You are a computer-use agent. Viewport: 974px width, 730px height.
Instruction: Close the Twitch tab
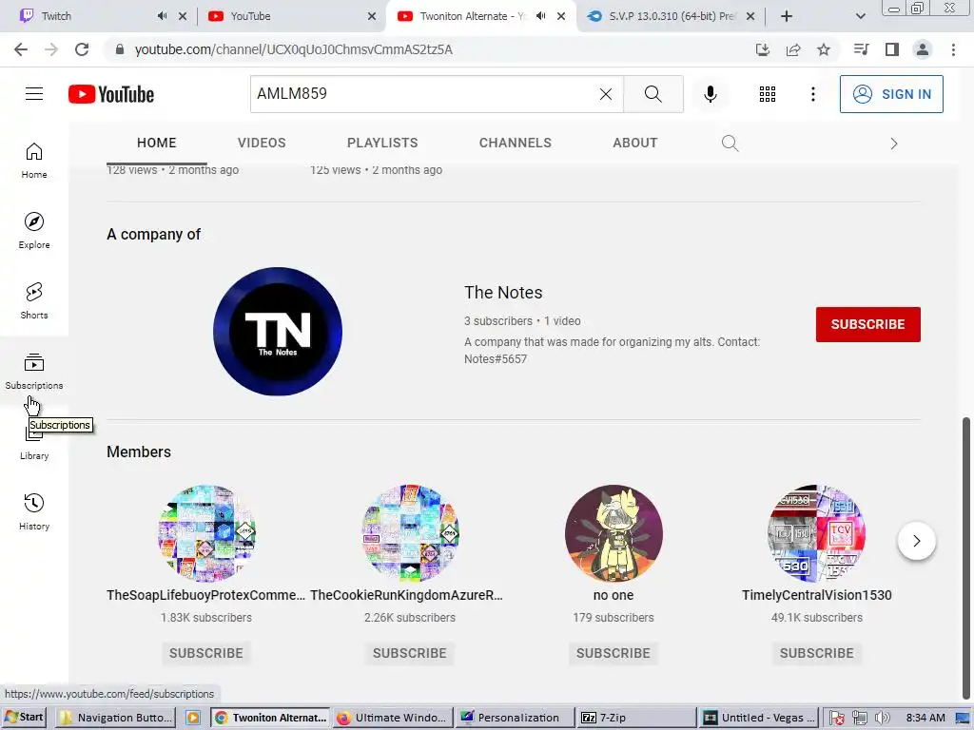pos(183,16)
